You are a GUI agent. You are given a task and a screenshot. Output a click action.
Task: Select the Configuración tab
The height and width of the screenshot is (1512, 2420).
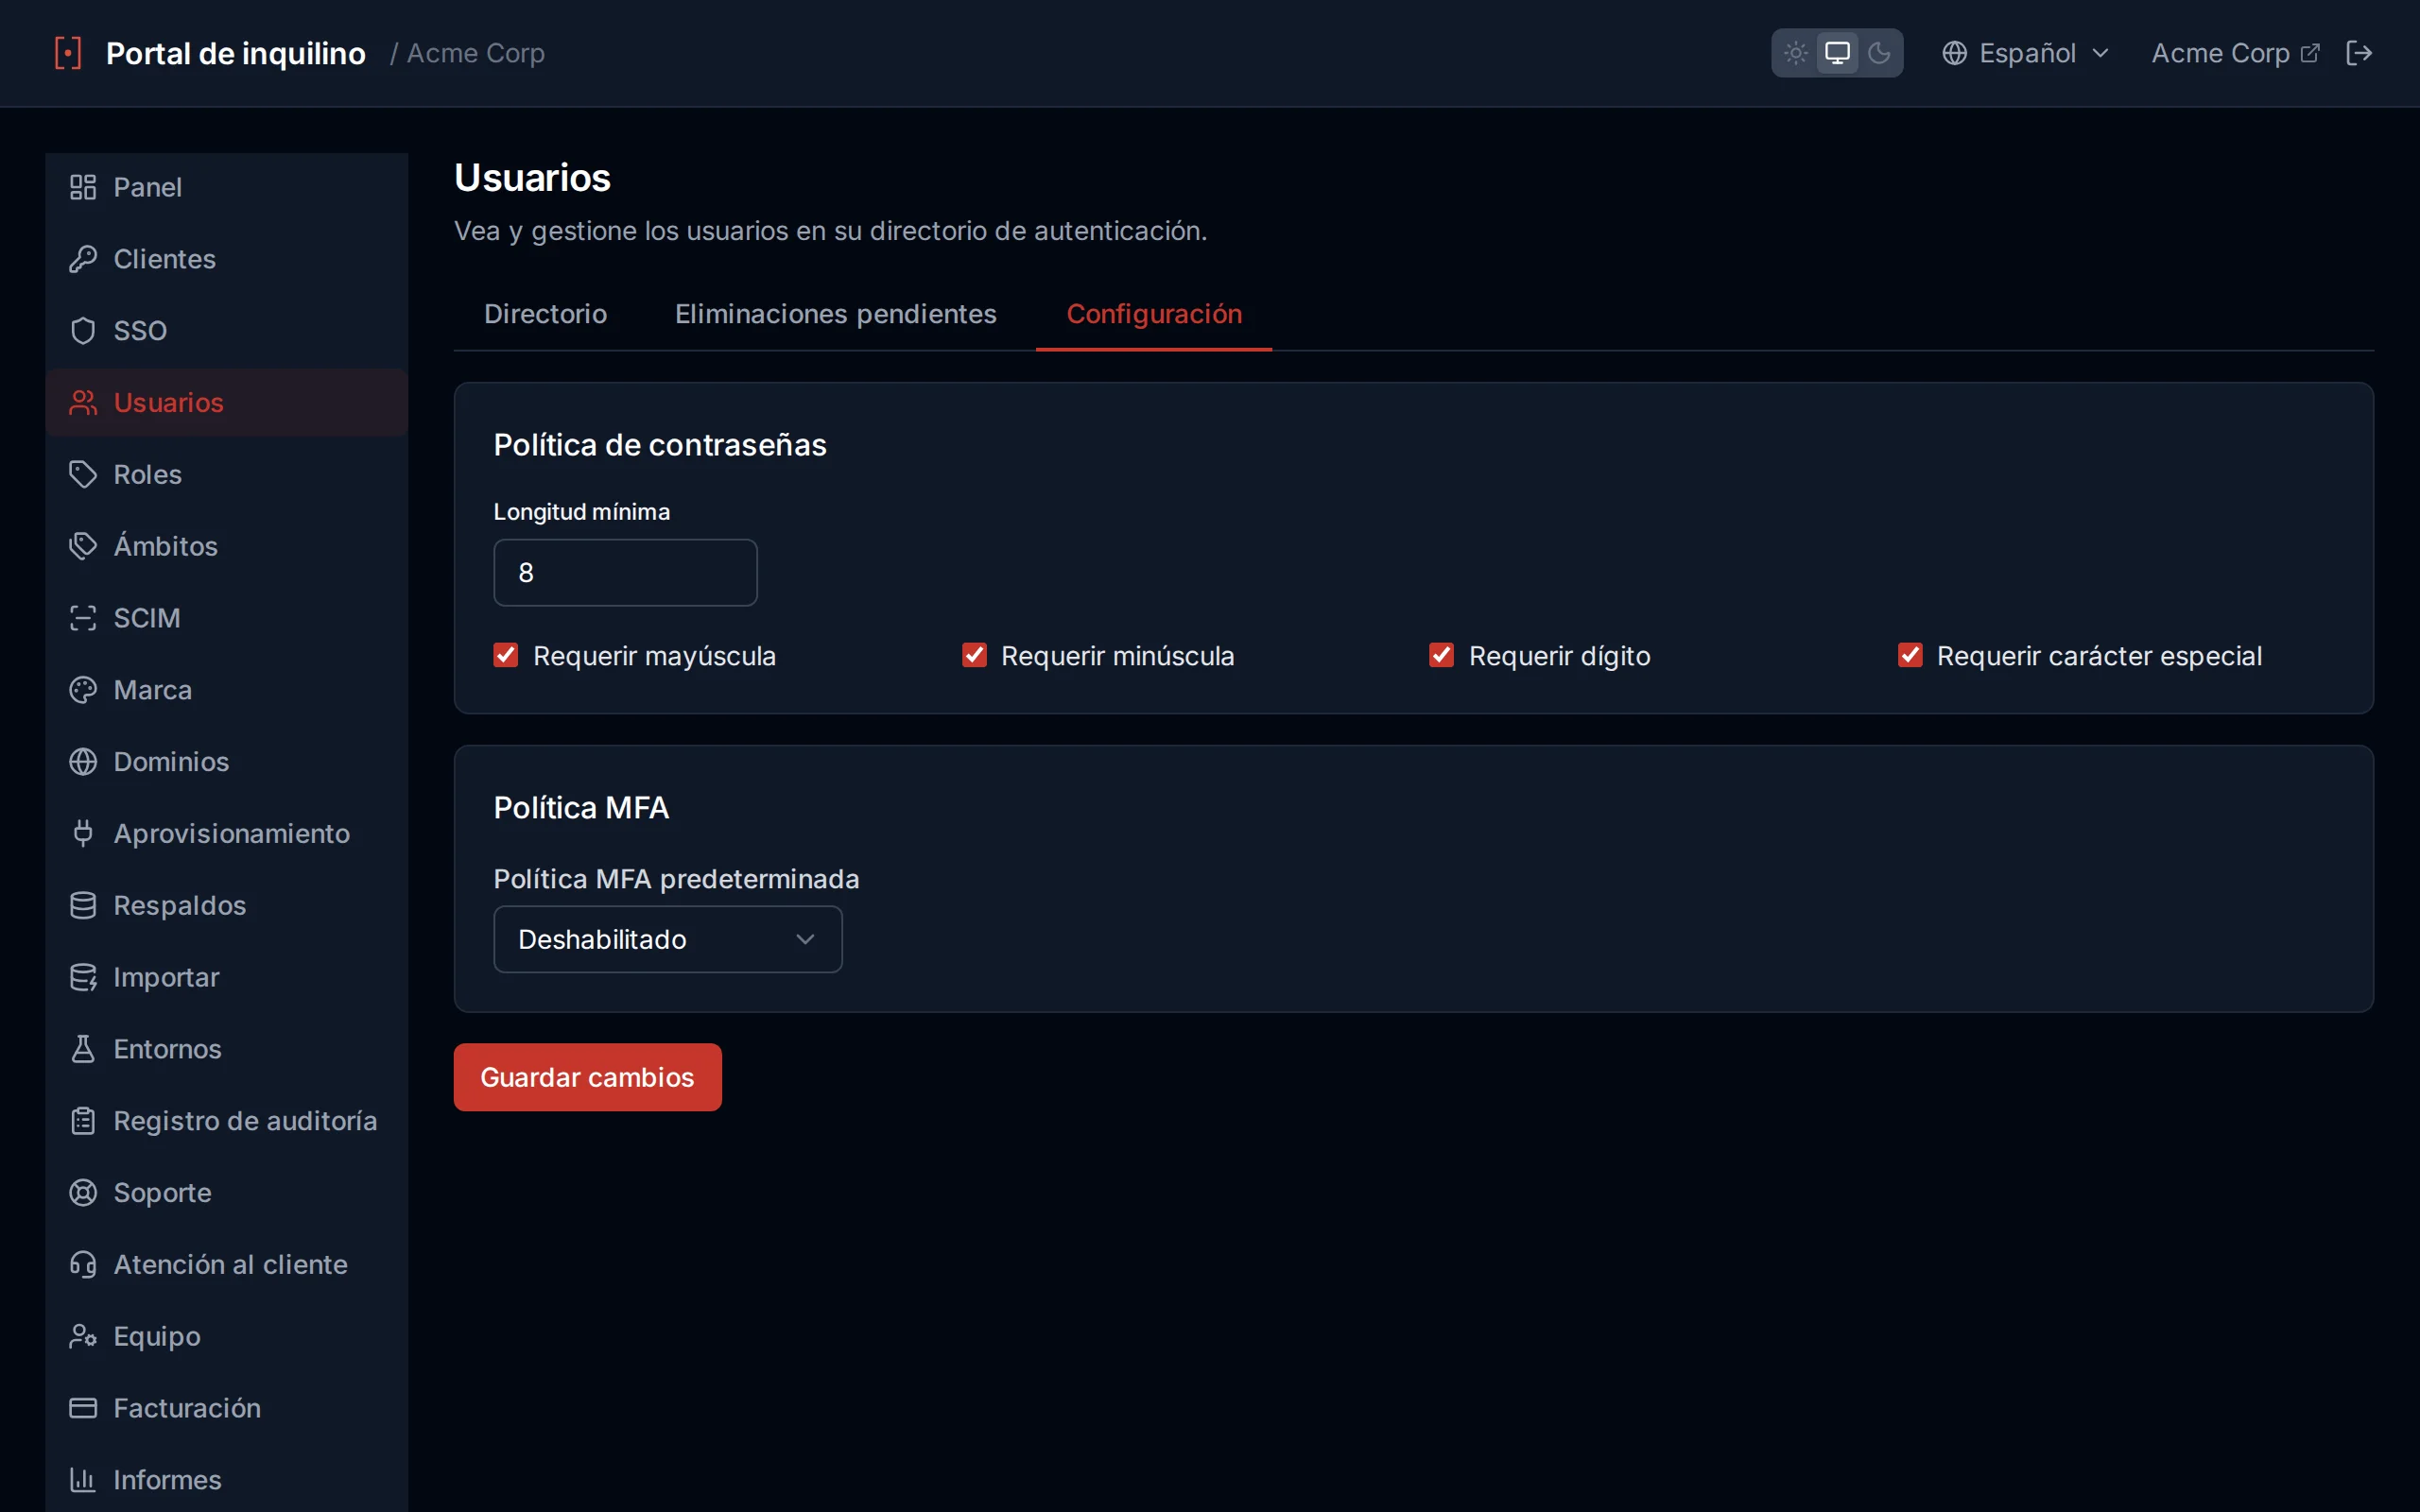[x=1154, y=314]
